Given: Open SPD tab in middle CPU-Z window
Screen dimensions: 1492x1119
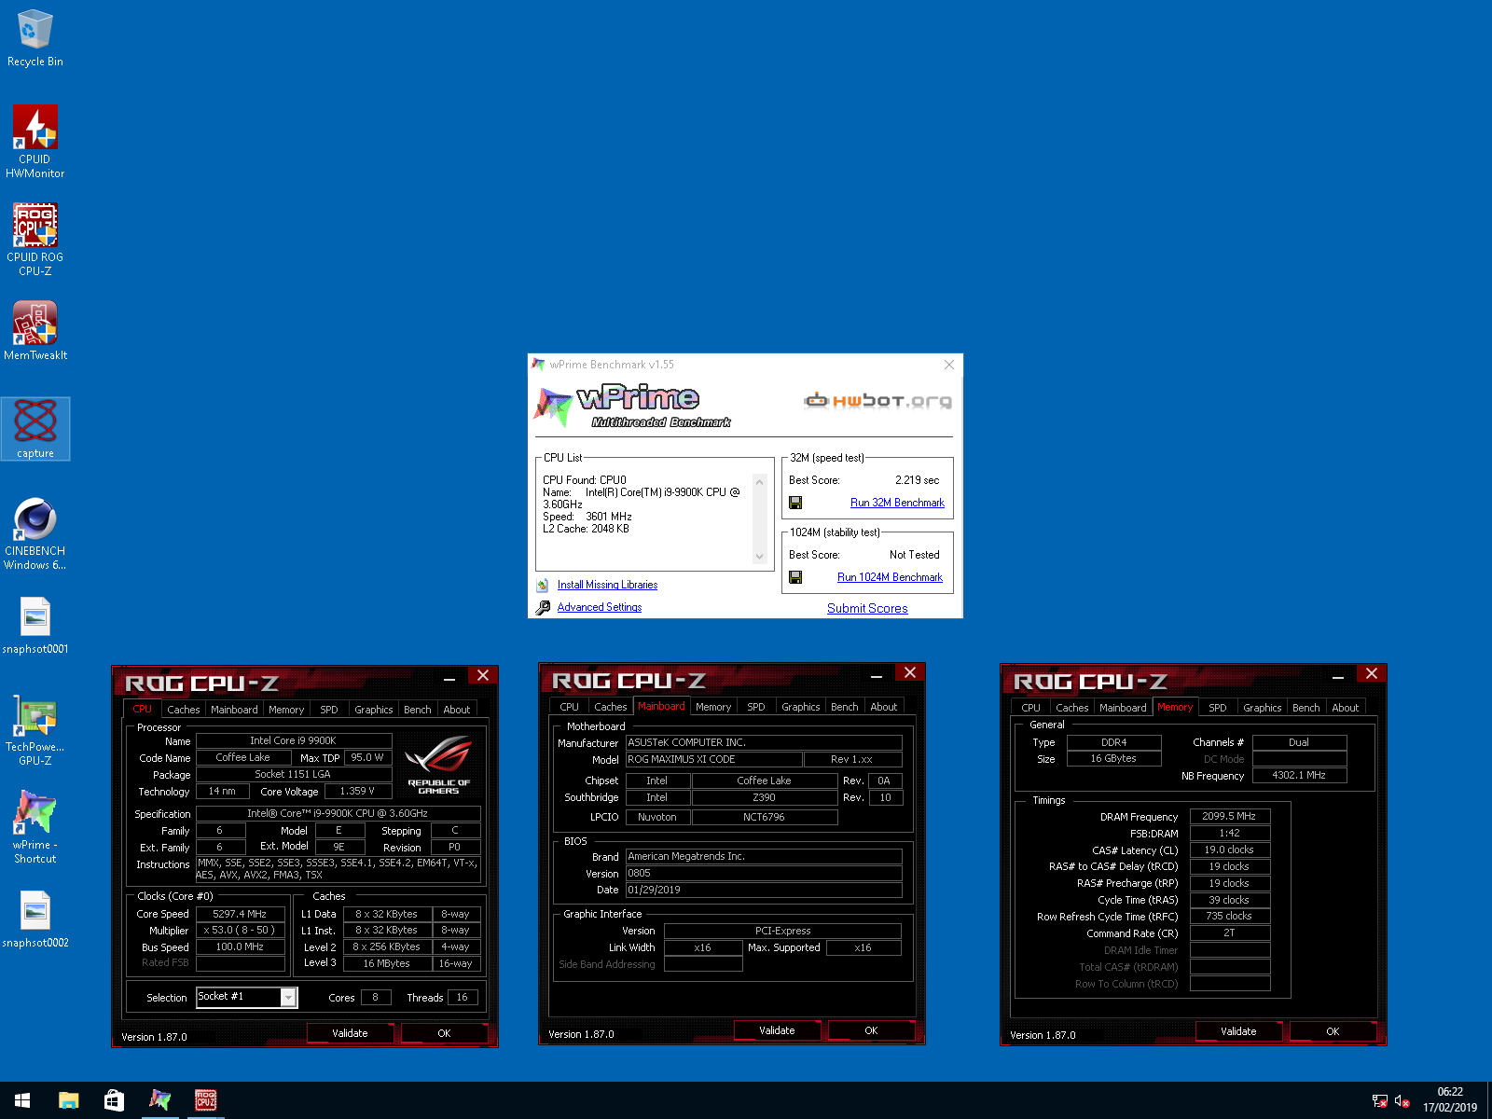Looking at the screenshot, I should click(x=756, y=707).
